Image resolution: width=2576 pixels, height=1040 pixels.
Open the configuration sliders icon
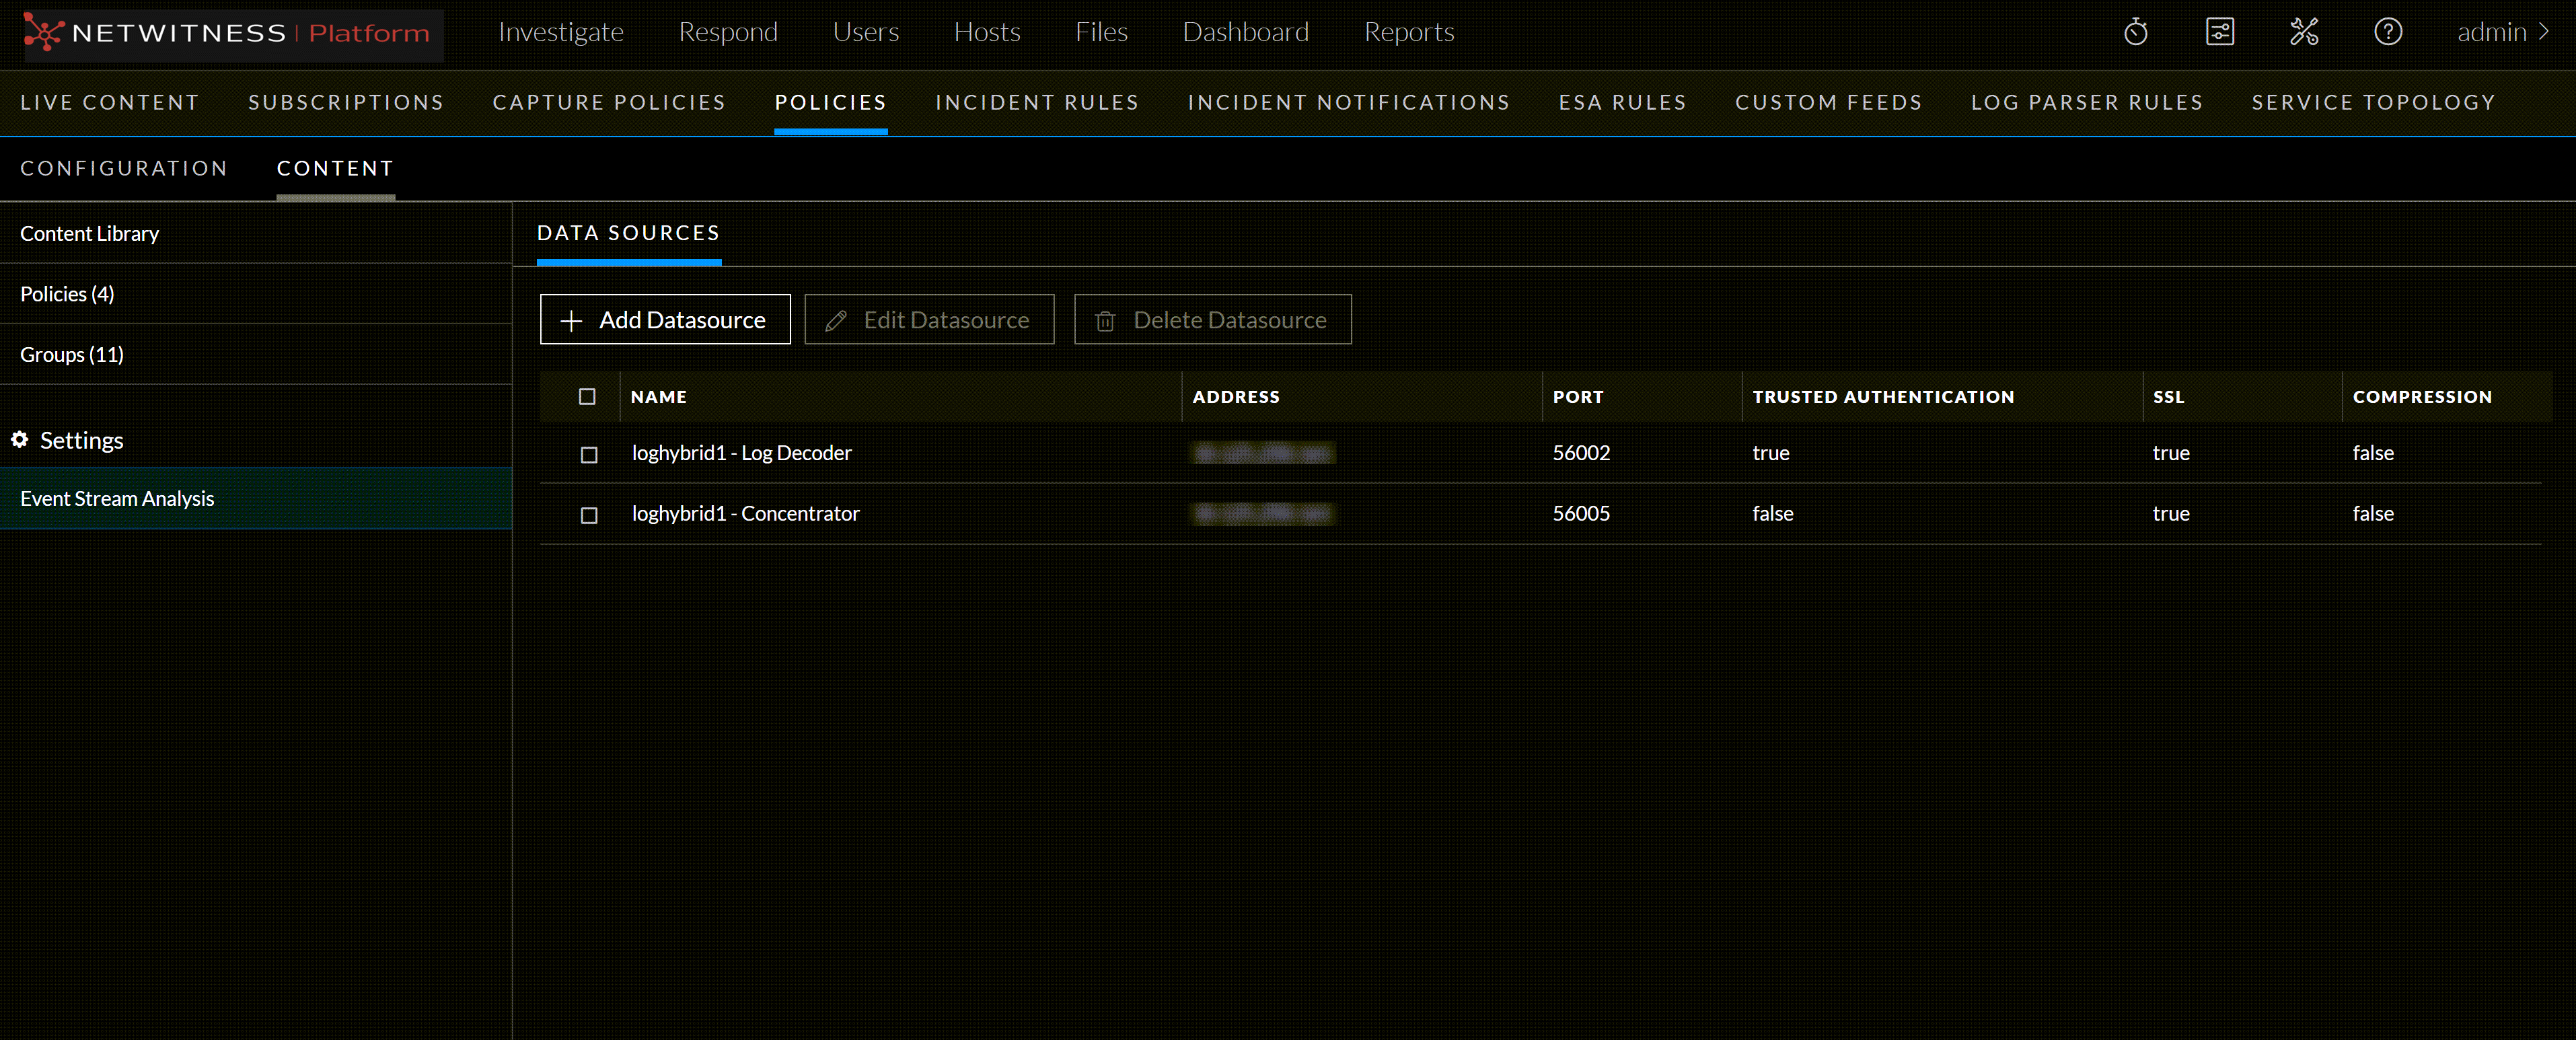click(x=2219, y=32)
